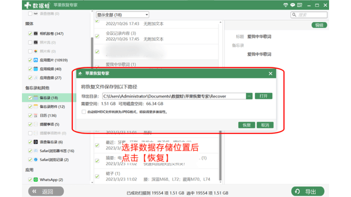Click the diamond VIP icon in title bar
This screenshot has width=351, height=197.
pyautogui.click(x=286, y=5)
